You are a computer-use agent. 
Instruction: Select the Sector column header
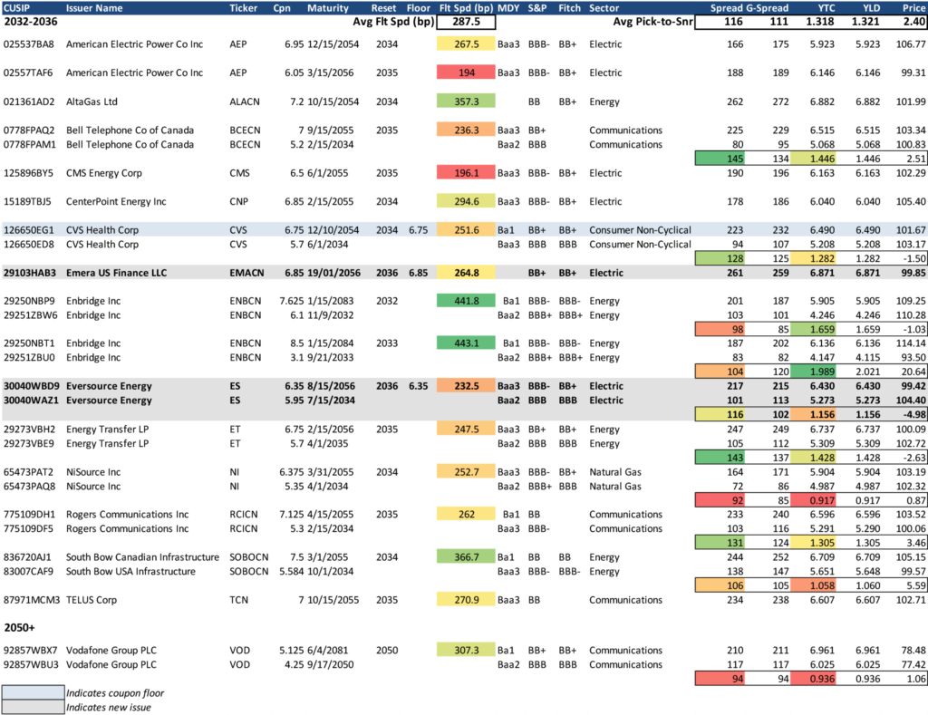604,7
